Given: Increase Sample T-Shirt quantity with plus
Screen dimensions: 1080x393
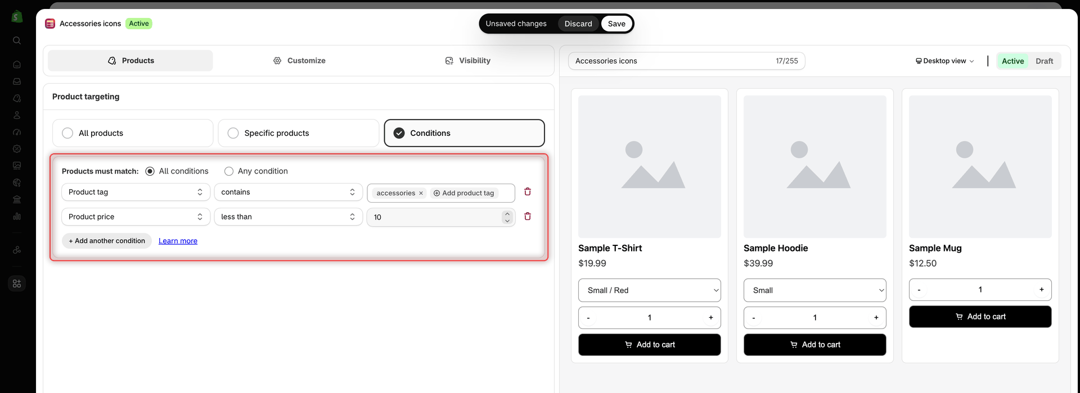Looking at the screenshot, I should pos(711,318).
